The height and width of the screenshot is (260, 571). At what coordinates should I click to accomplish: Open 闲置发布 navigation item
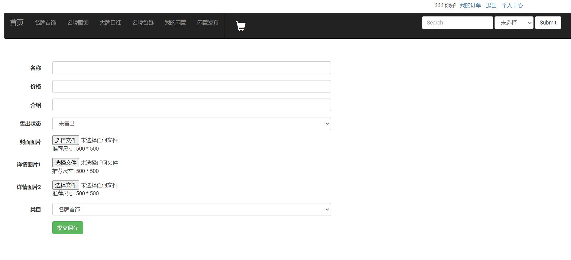tap(208, 23)
